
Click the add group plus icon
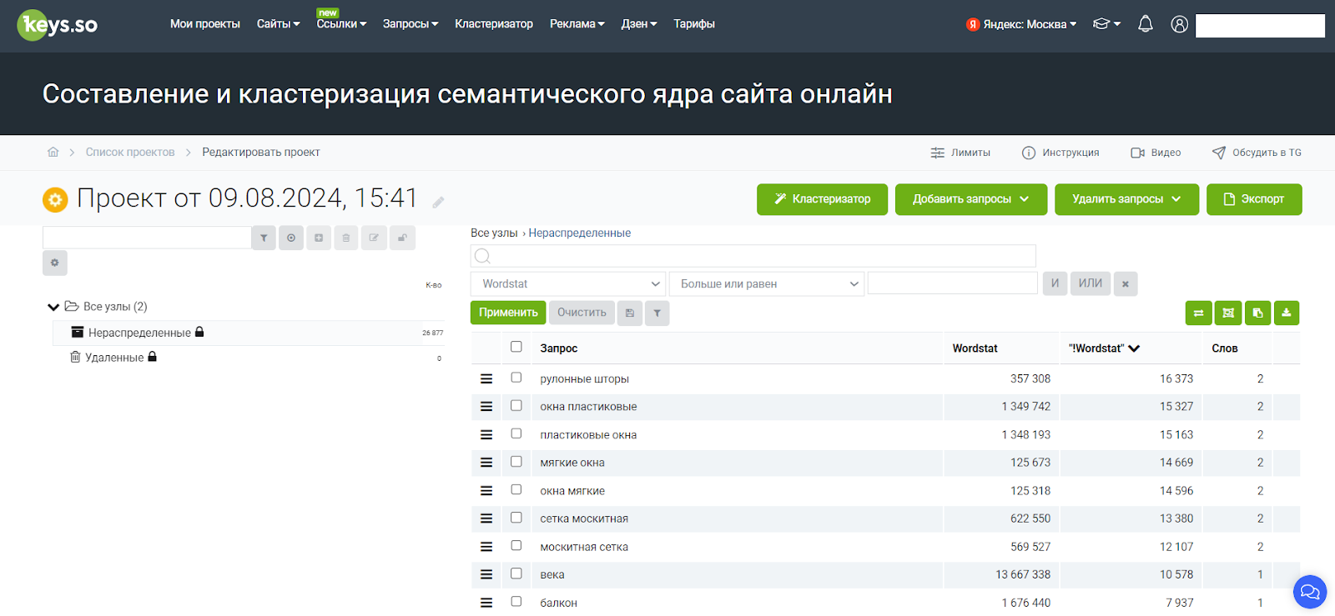point(319,238)
